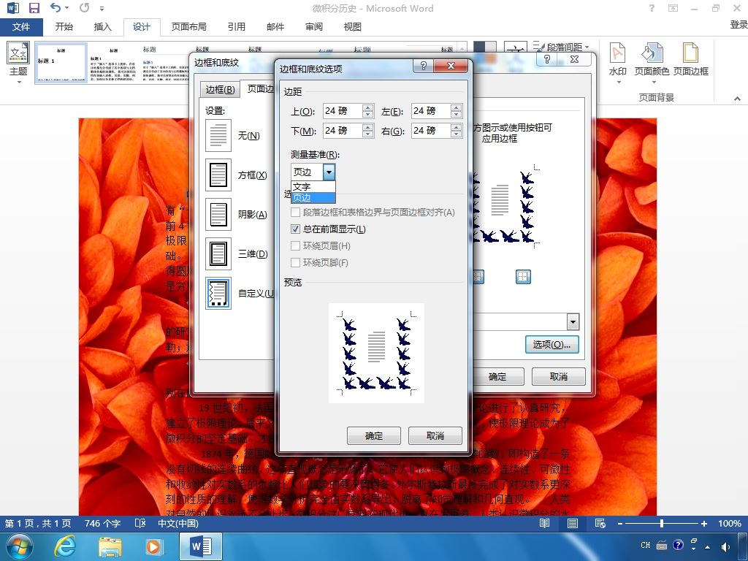Toggle 'Surround header' (环绕页眉) checkbox
Screen dimensions: 748x561
(x=295, y=245)
